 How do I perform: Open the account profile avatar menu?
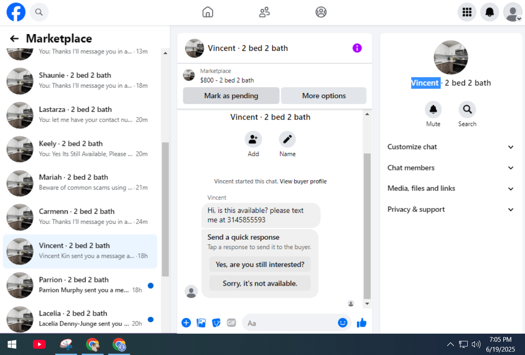click(513, 12)
